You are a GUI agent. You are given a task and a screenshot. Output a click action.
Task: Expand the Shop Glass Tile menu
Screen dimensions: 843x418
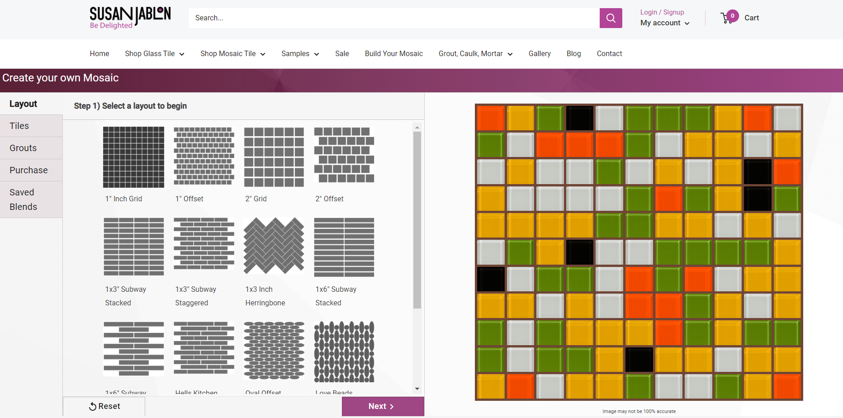pyautogui.click(x=154, y=54)
